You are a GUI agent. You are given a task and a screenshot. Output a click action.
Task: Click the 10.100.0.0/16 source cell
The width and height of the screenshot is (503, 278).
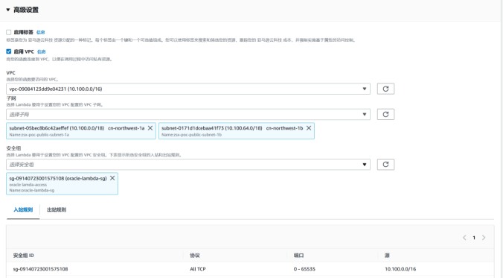point(400,269)
